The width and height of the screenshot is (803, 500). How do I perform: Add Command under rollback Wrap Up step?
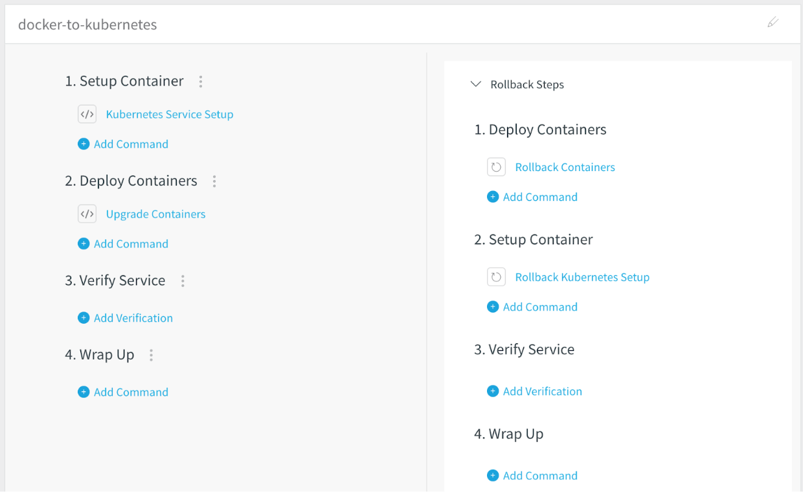pos(532,475)
